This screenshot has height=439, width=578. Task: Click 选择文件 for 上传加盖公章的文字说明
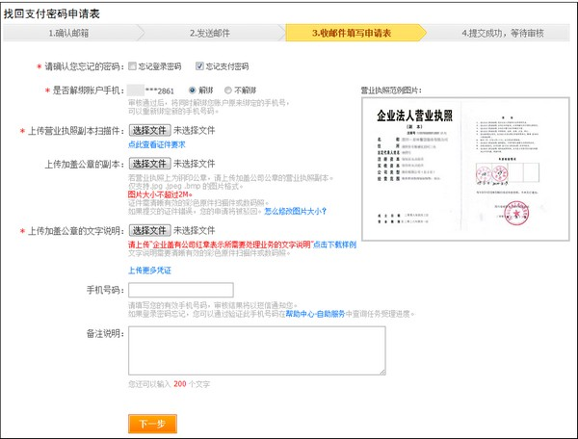point(149,230)
